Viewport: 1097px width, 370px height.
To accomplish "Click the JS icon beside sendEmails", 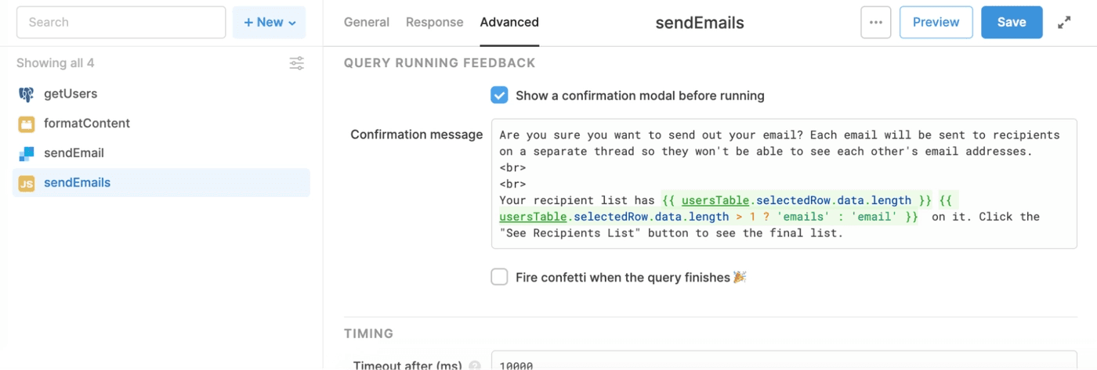I will tap(27, 183).
